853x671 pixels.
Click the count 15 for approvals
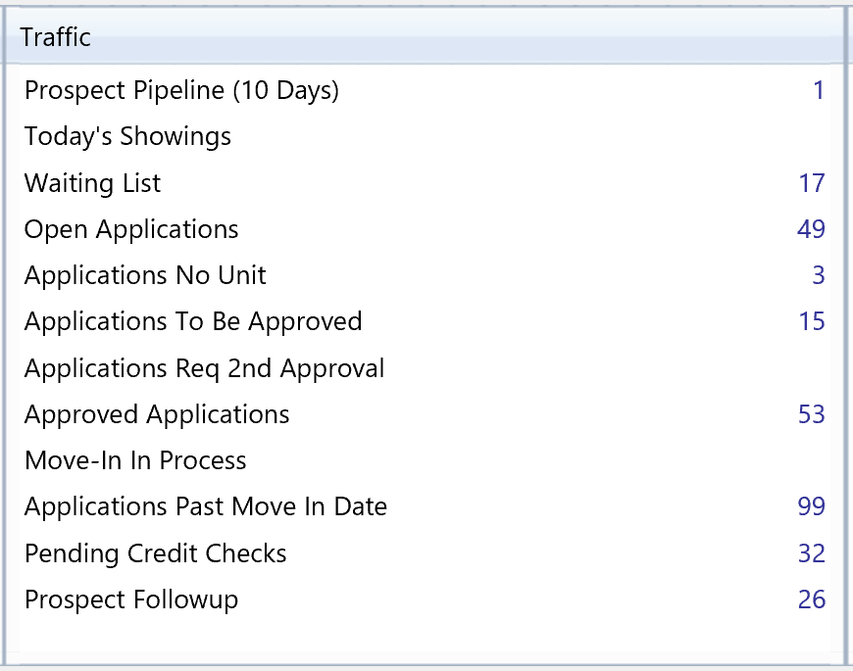click(x=812, y=321)
